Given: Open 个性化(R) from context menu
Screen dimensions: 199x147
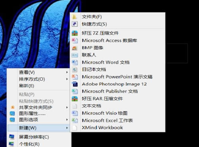Looking at the screenshot, I should [39, 144].
